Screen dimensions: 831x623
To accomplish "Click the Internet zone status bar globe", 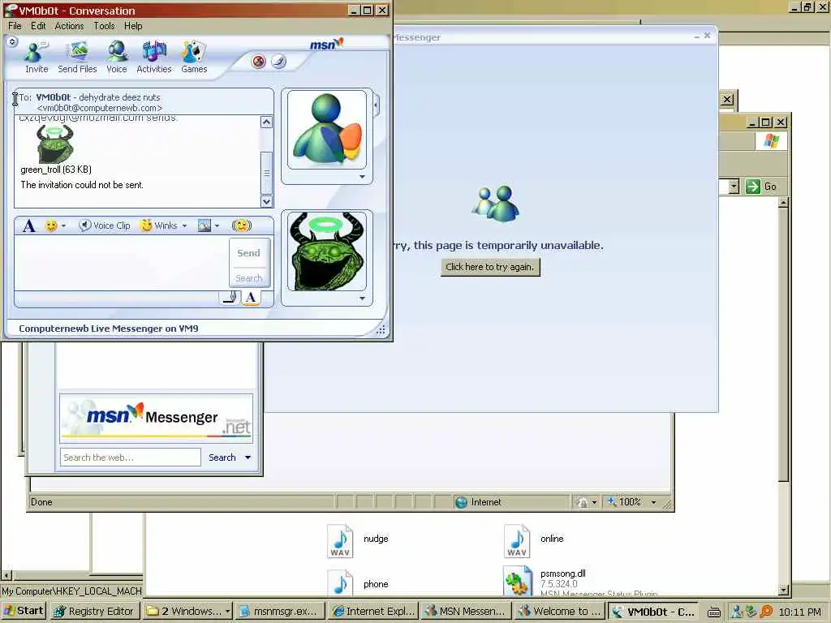I will click(461, 502).
